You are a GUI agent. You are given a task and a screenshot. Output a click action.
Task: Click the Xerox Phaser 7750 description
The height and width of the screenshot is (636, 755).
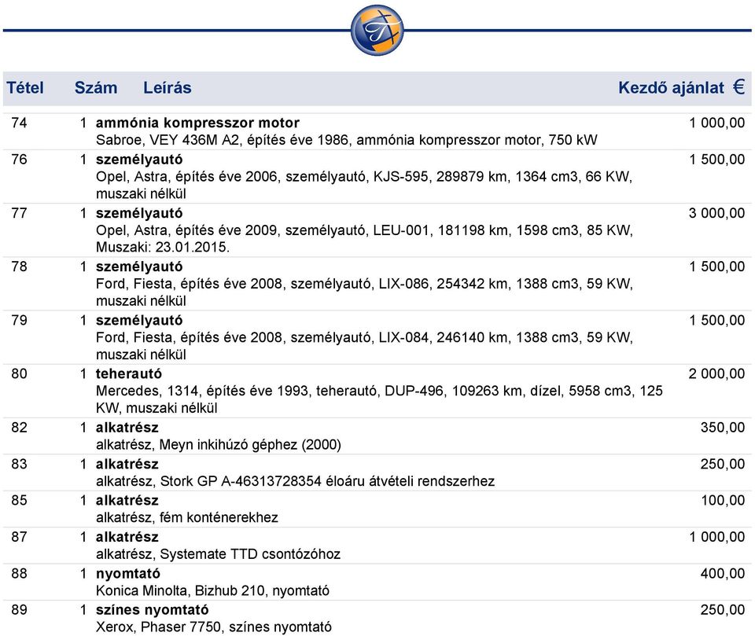point(214,627)
